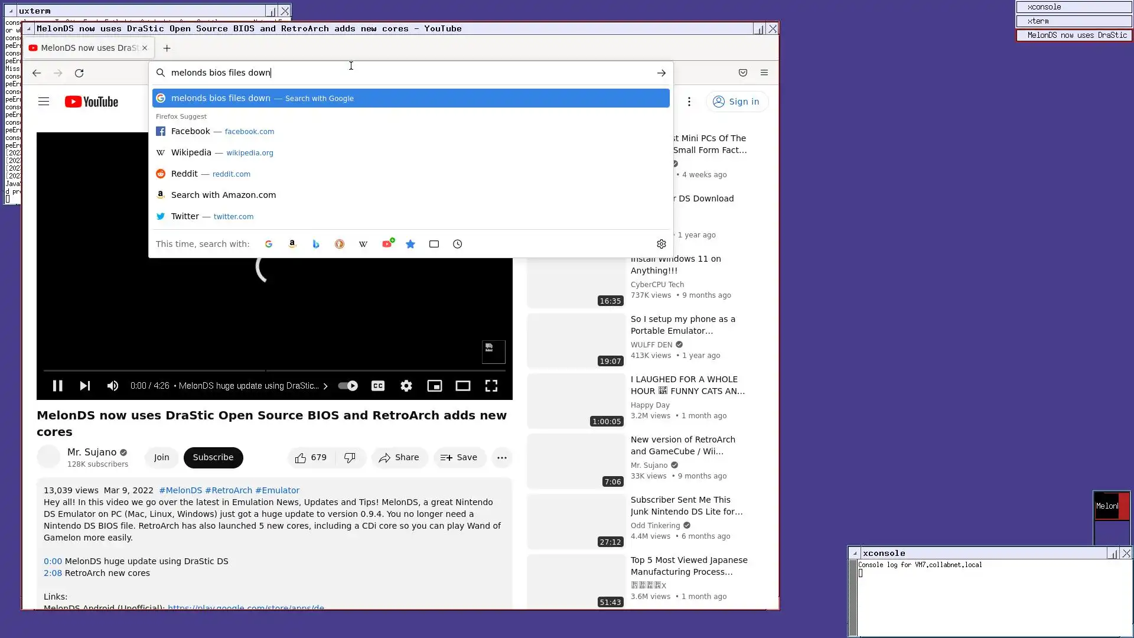Pause the YouTube video
1134x638 pixels.
[x=57, y=386]
